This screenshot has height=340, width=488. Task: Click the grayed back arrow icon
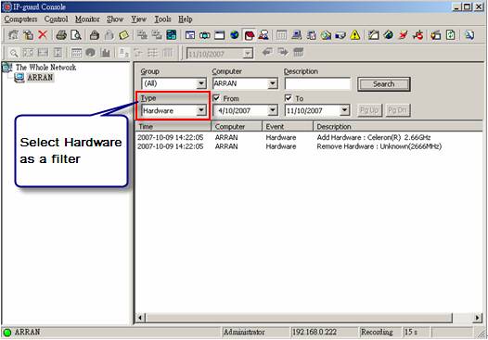click(267, 52)
